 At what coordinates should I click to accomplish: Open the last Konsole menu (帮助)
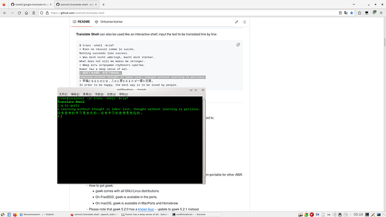[123, 94]
